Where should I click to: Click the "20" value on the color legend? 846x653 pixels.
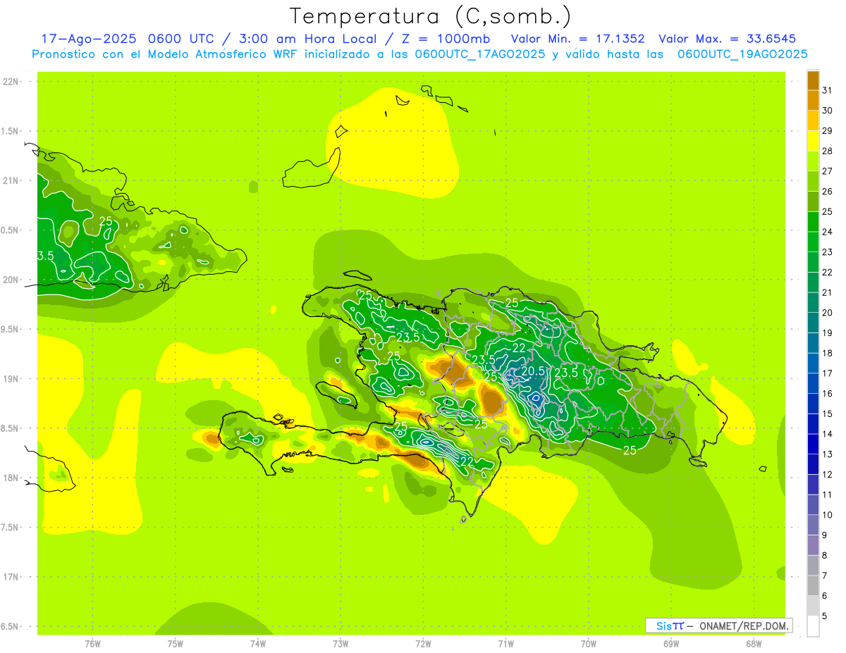827,313
